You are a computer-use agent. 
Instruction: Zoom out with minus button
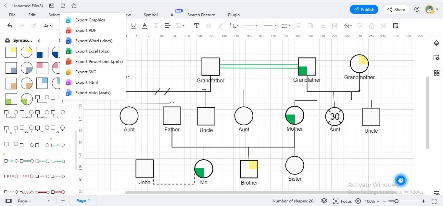385,201
